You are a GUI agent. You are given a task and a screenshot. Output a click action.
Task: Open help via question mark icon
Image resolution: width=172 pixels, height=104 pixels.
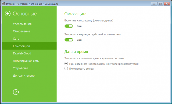pyautogui.click(x=16, y=92)
